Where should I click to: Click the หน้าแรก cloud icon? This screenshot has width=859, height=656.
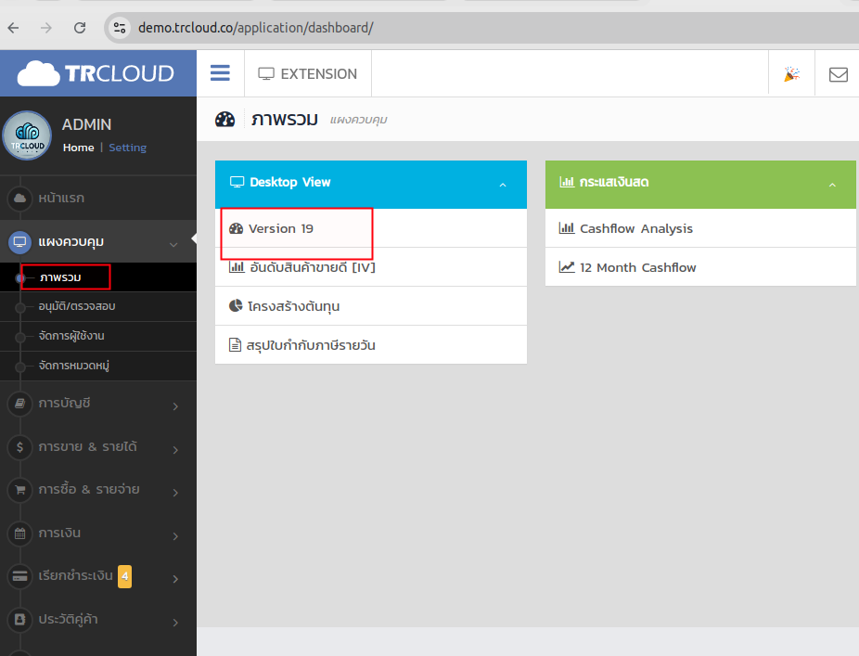(x=19, y=198)
